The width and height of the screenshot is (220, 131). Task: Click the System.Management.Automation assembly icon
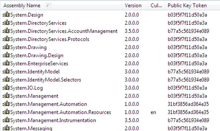pyautogui.click(x=6, y=104)
